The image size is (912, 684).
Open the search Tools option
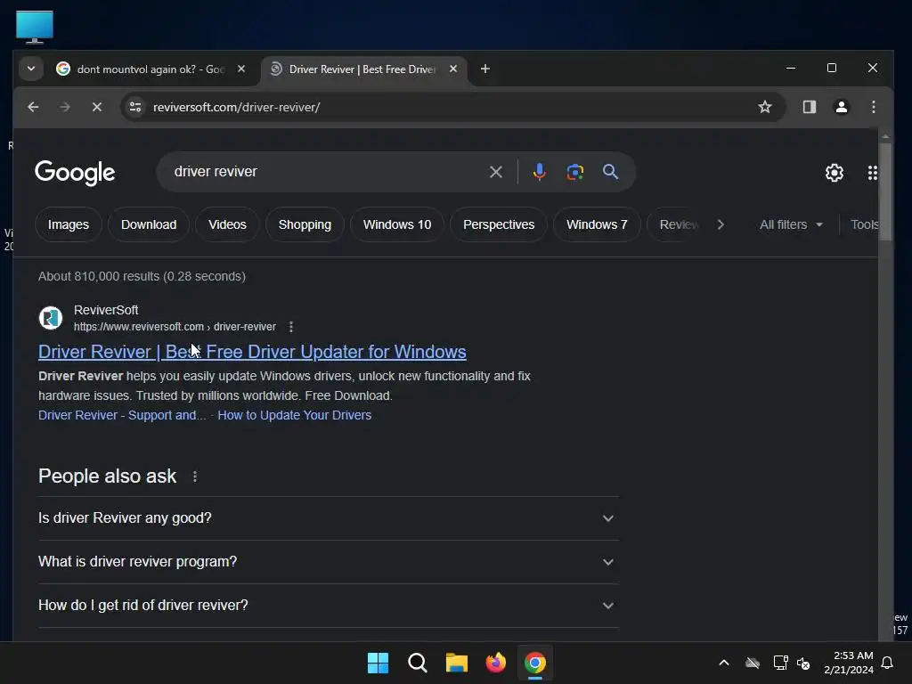click(864, 224)
